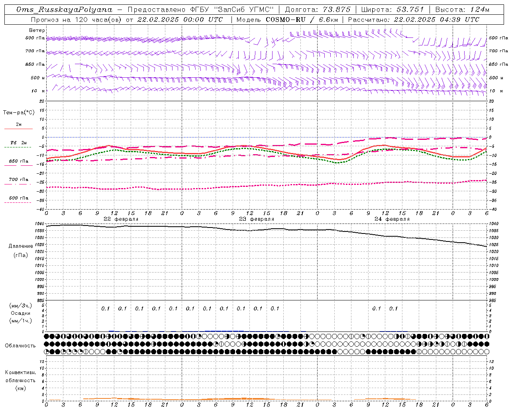Click the 'Конвективн.' convective cloud label

coord(21,373)
